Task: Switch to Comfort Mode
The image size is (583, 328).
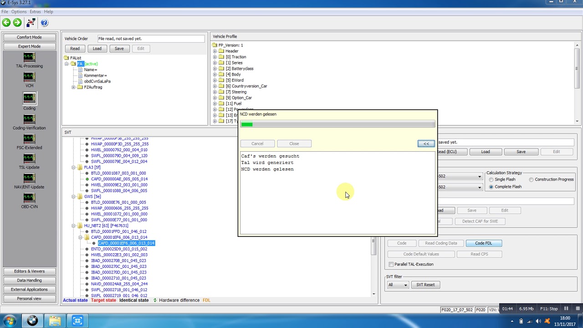Action: pyautogui.click(x=29, y=37)
